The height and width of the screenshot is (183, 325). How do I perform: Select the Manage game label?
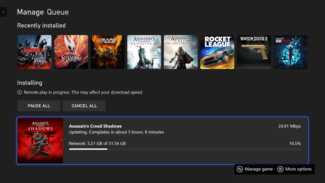pos(259,169)
